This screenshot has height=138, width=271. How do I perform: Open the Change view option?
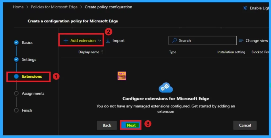coord(257,41)
